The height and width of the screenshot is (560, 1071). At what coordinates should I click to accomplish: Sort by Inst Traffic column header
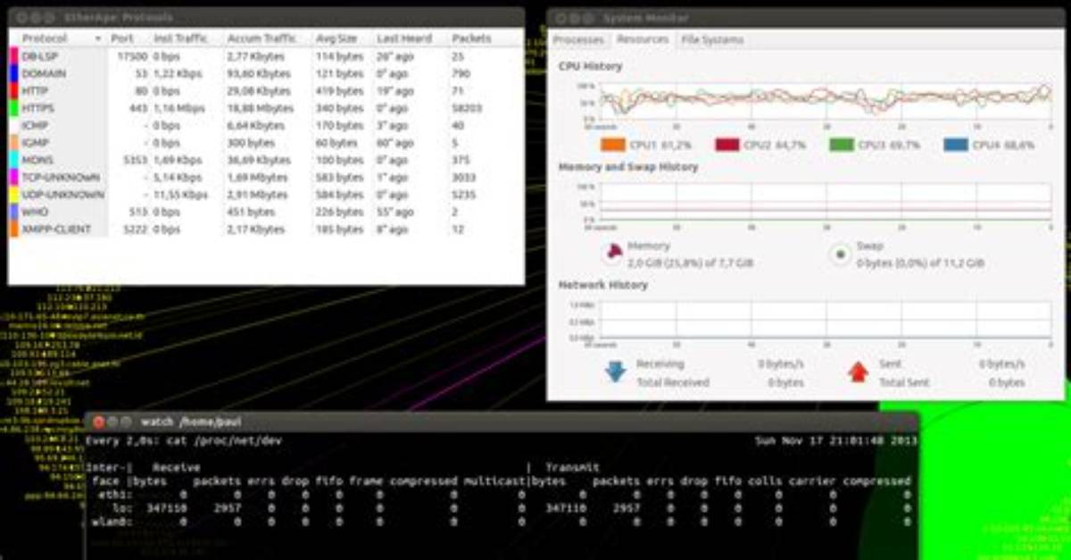[180, 38]
